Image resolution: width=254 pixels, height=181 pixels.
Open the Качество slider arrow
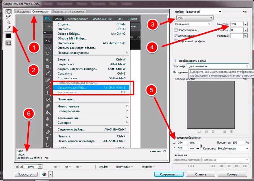click(245, 24)
